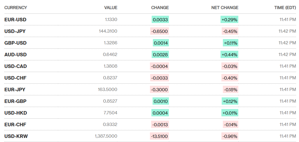
Task: Select the GBP-USD currency row link
Action: 15,43
